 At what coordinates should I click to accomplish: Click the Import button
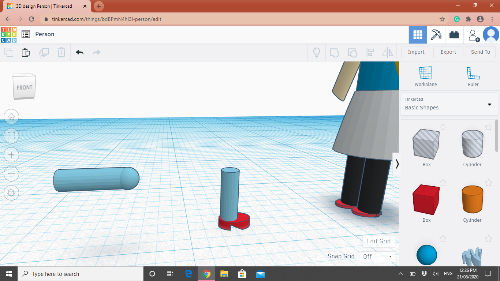click(x=416, y=52)
